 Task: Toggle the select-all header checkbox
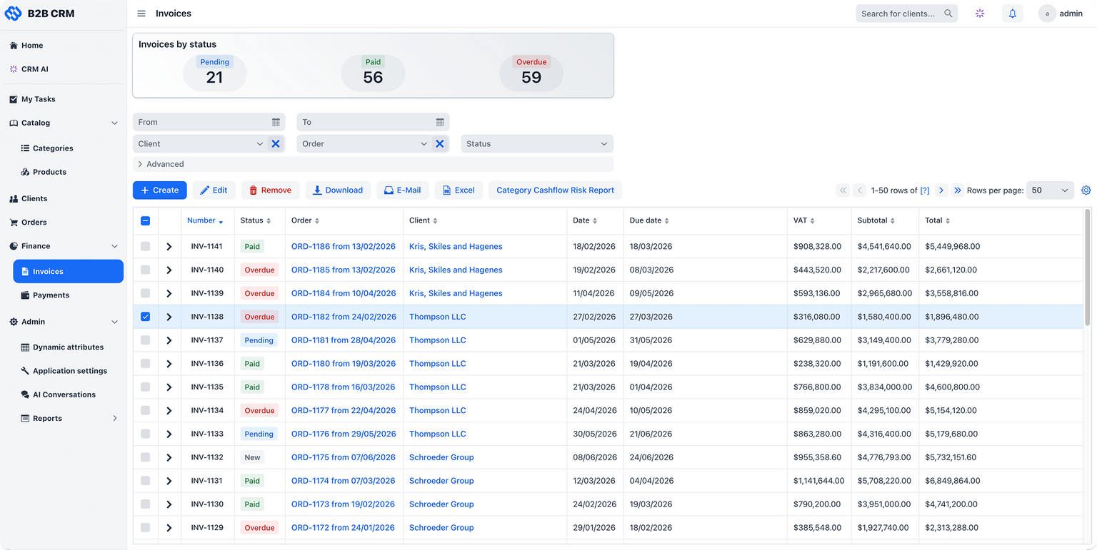pos(146,221)
